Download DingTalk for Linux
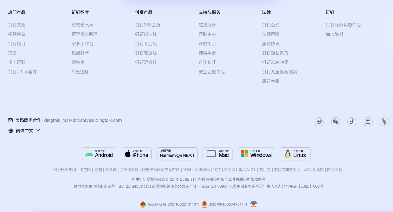 (295, 154)
